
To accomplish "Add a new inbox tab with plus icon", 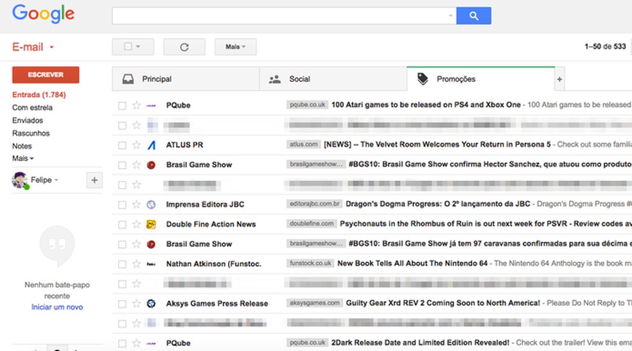I will (559, 80).
